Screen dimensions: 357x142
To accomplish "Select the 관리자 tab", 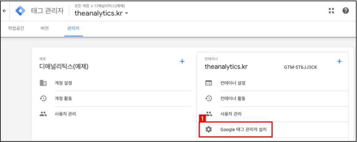I will pyautogui.click(x=73, y=28).
